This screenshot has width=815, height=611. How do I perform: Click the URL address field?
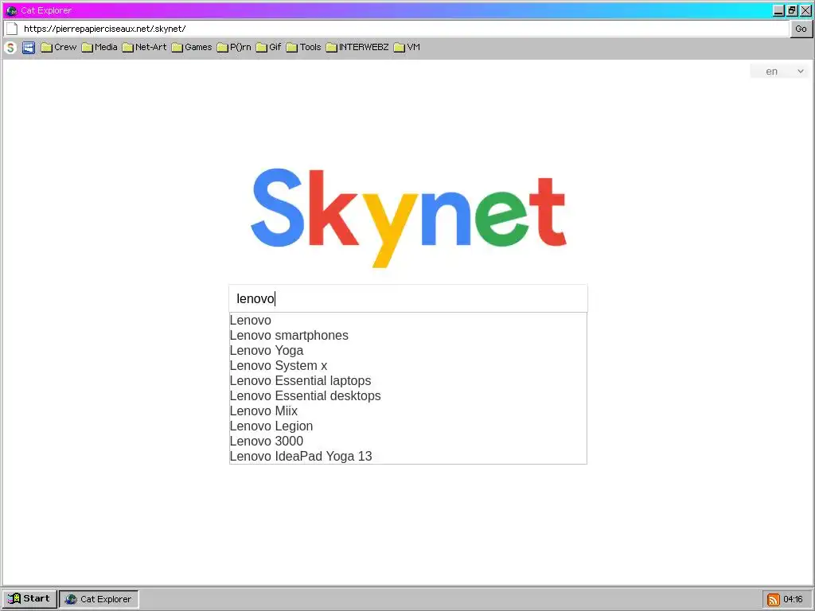click(405, 29)
